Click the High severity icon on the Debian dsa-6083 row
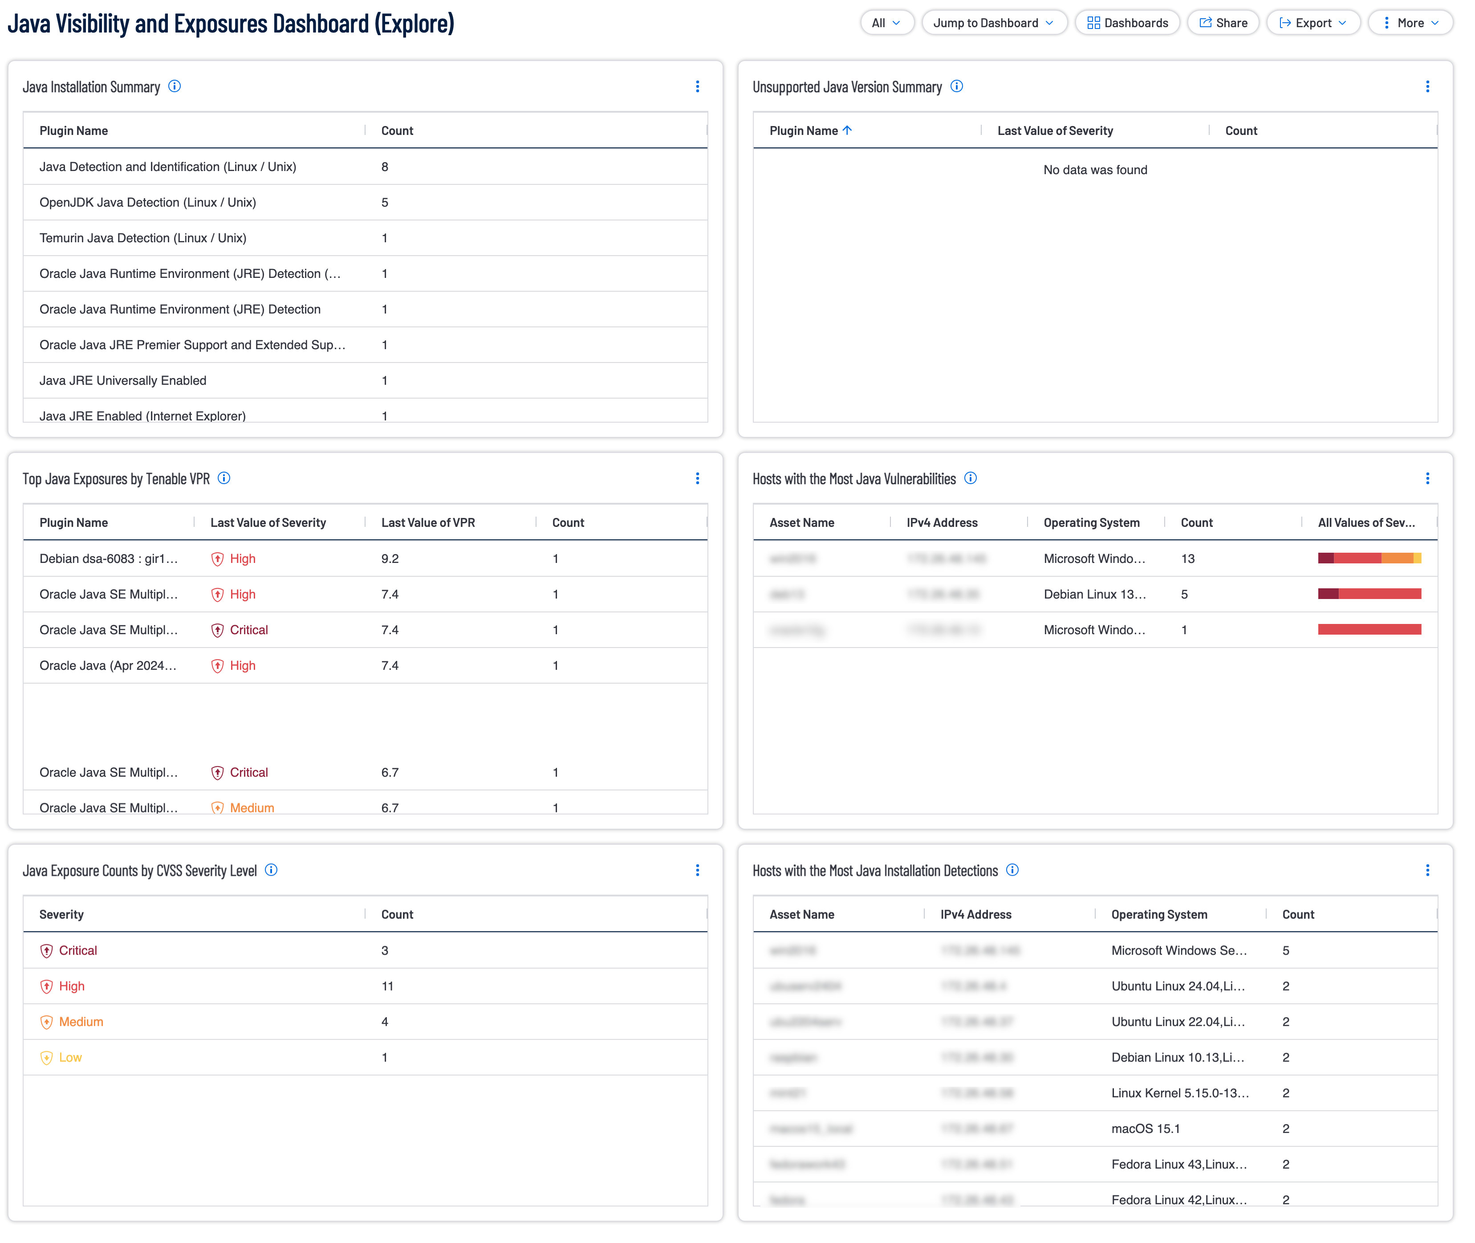Screen dimensions: 1475x1243 [x=218, y=558]
